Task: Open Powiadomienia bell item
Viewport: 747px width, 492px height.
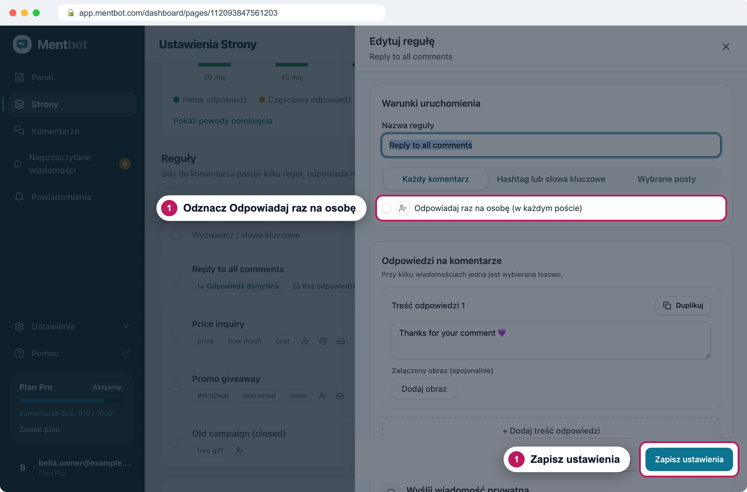Action: pyautogui.click(x=72, y=197)
